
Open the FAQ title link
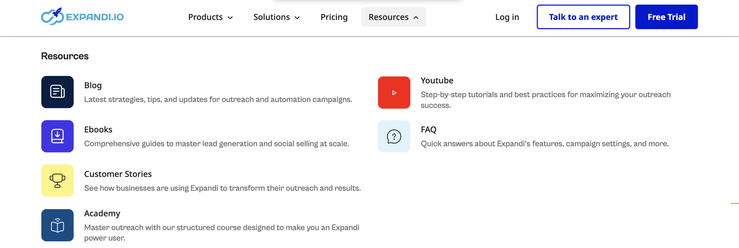click(x=428, y=130)
